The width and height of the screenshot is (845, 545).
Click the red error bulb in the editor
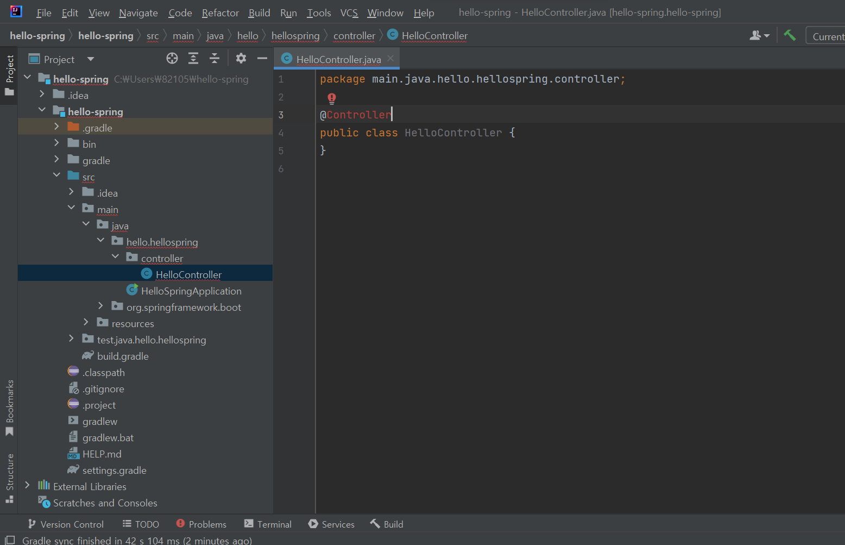click(x=332, y=98)
